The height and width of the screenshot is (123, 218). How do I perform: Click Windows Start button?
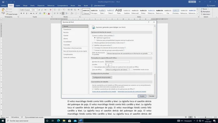point(2,121)
